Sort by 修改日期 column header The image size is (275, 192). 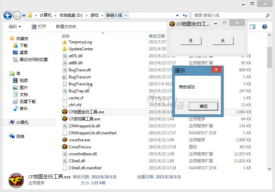coord(157,36)
